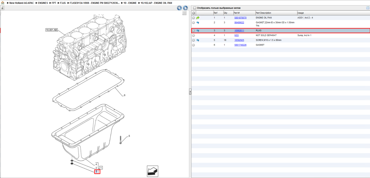Open part number 5801748226 link
The image size is (370, 178).
tap(240, 45)
